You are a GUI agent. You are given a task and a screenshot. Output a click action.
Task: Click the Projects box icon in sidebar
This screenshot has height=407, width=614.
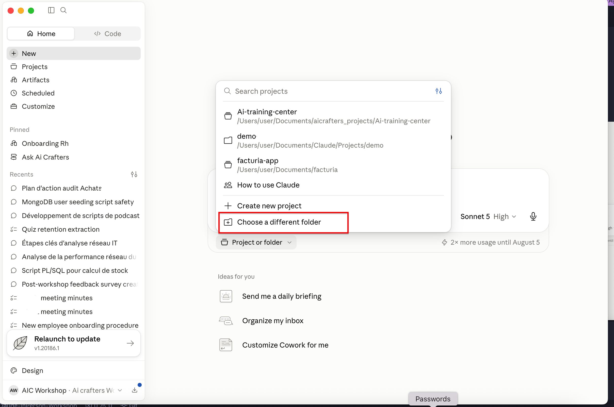[14, 67]
